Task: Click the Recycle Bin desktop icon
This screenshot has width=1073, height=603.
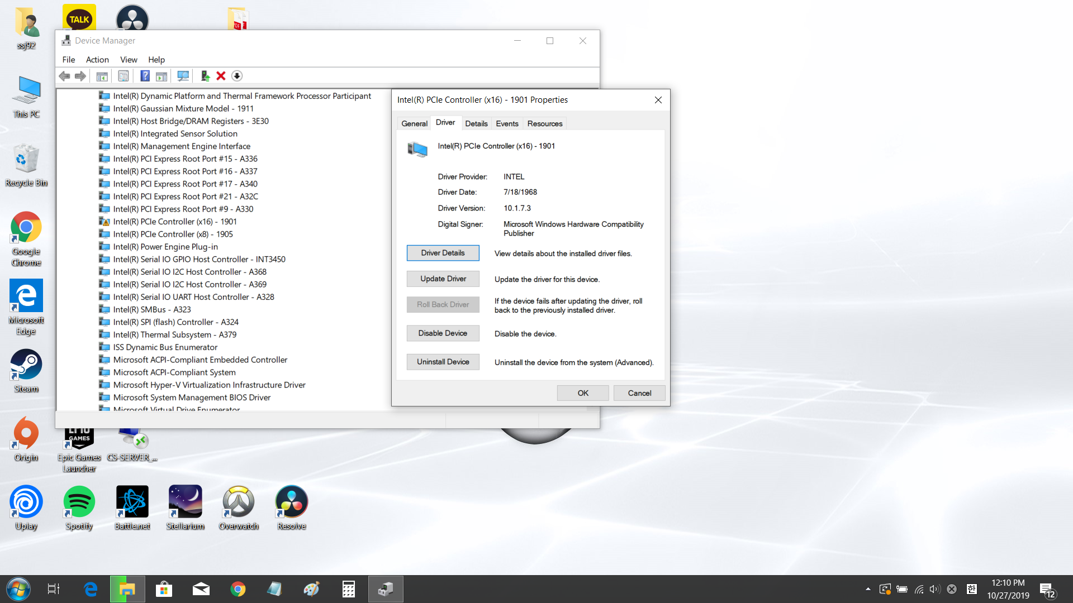Action: pyautogui.click(x=26, y=165)
